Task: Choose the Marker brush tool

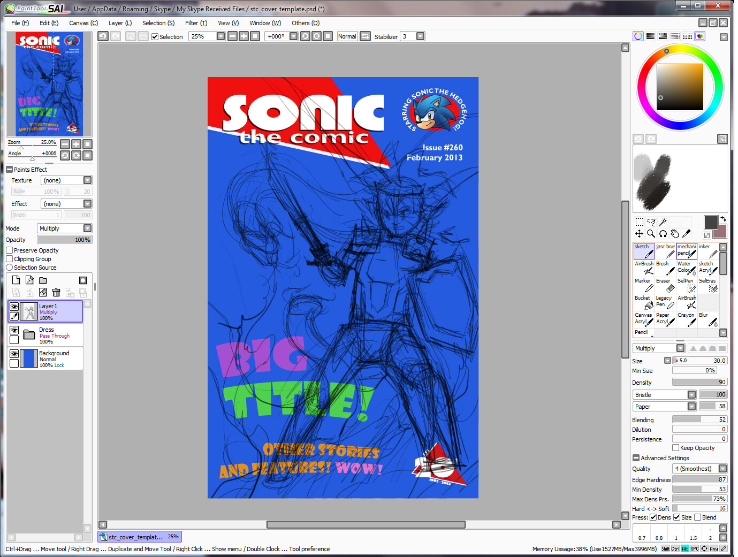Action: [644, 285]
